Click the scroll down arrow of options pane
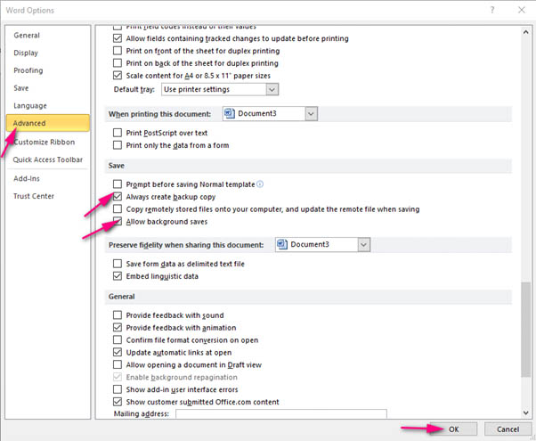This screenshot has width=536, height=441. (x=525, y=413)
